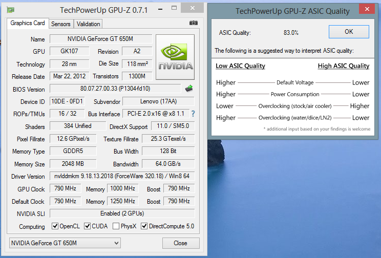Click the Transistors field 1300M
This screenshot has width=381, height=258.
[x=137, y=76]
